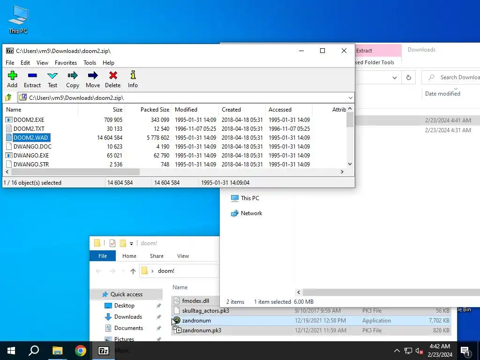480x360 pixels.
Task: Click the up arrow in doom! window
Action: point(133,271)
